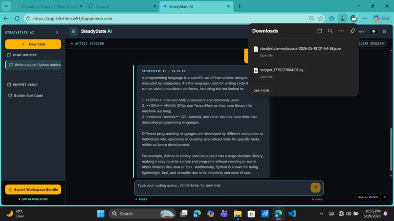Open browser profile avatar
Image resolution: width=394 pixels, height=221 pixels.
354,19
